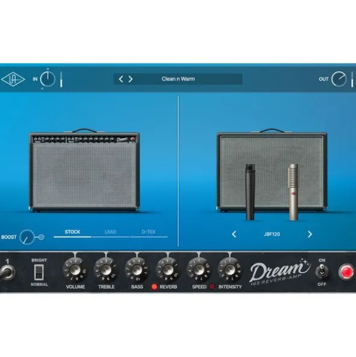
Task: Turn the INTENSITY knob
Action: [230, 270]
